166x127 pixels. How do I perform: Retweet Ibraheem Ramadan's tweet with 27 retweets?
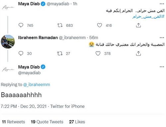coord(60,53)
